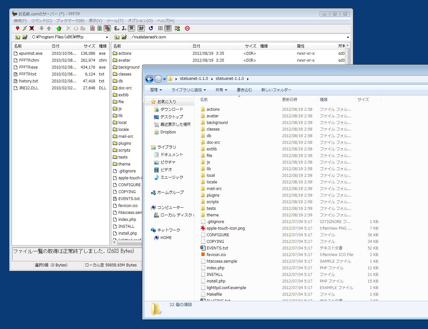Click the green Mirroring Upload icon

[x=59, y=28]
